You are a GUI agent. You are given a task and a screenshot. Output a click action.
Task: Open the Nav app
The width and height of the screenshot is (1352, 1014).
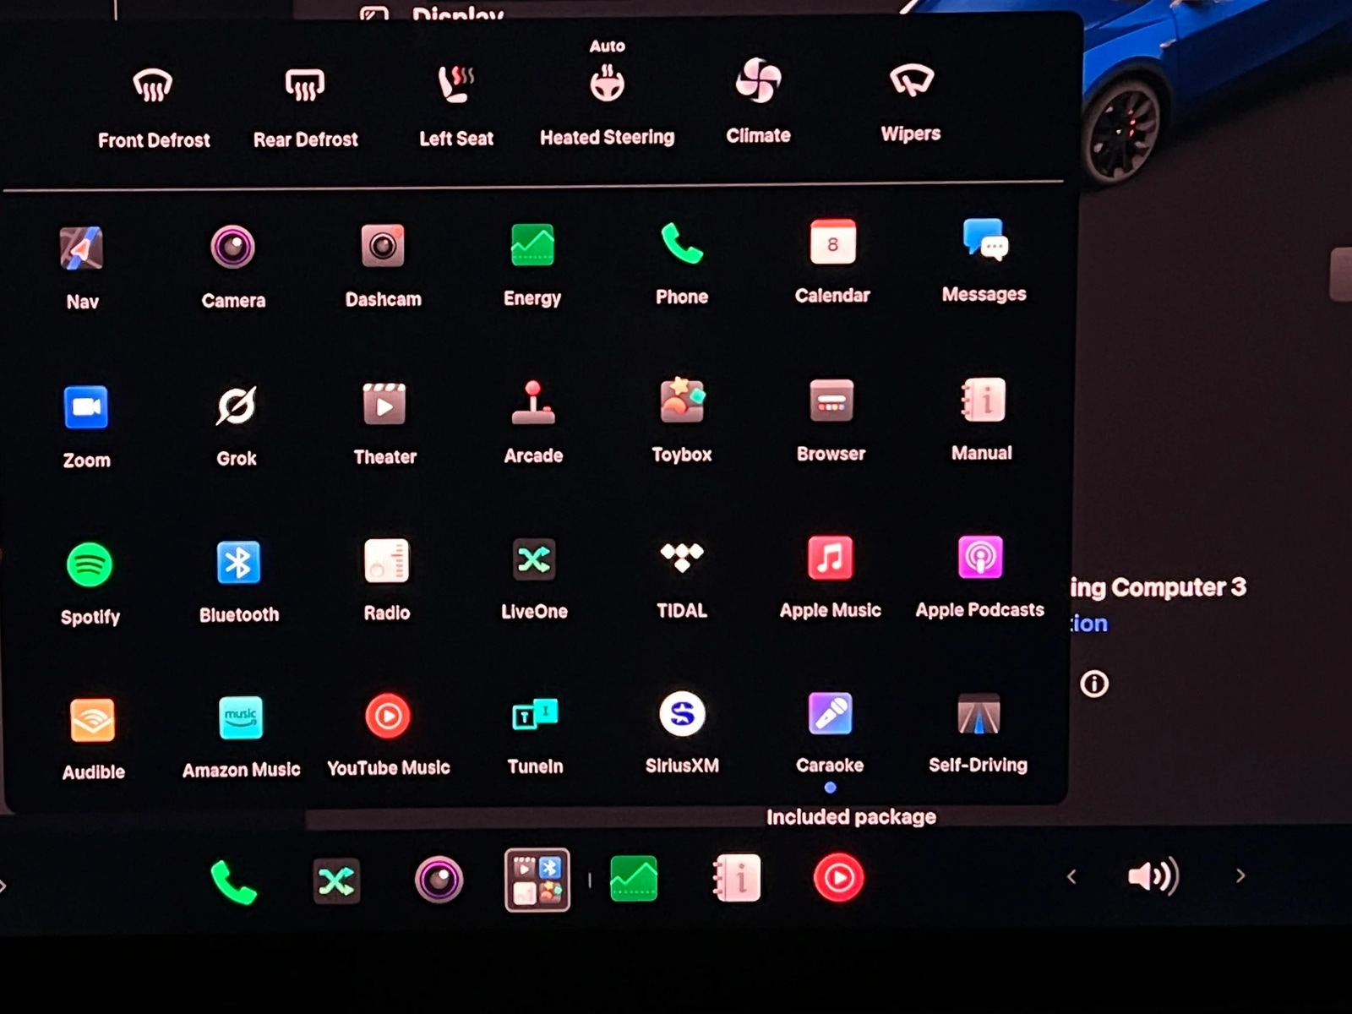click(x=82, y=248)
